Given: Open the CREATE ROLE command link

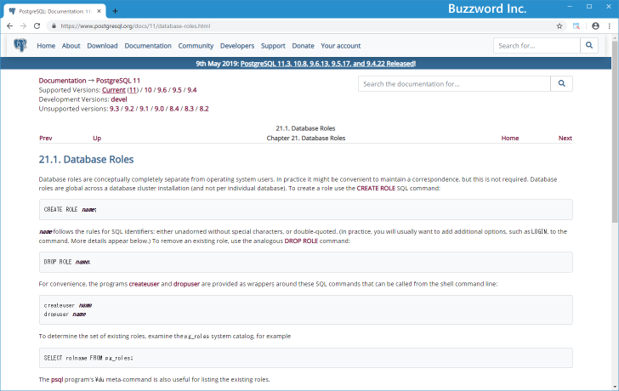Looking at the screenshot, I should (379, 188).
